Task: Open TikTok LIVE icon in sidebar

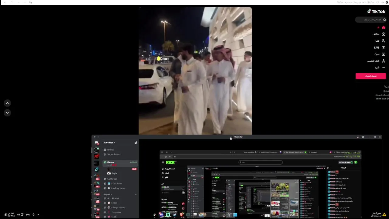Action: [384, 47]
